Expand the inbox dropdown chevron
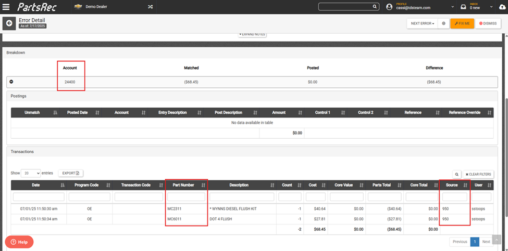The image size is (508, 251). (491, 7)
